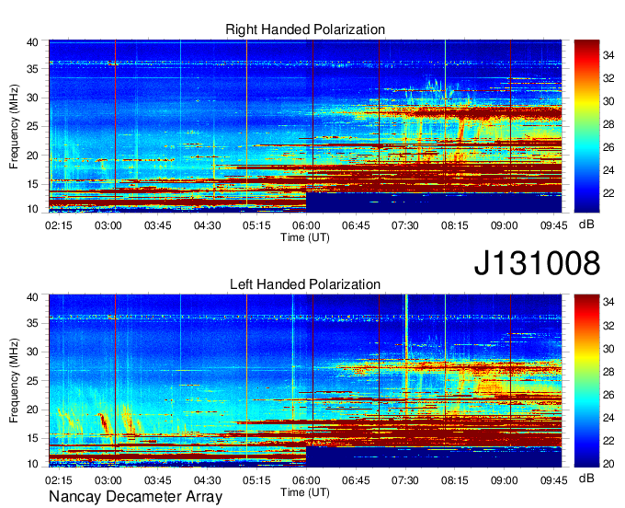Screen dimensions: 625x508
Task: Click the 05:15 tick on upper time axis
Action: tap(256, 225)
